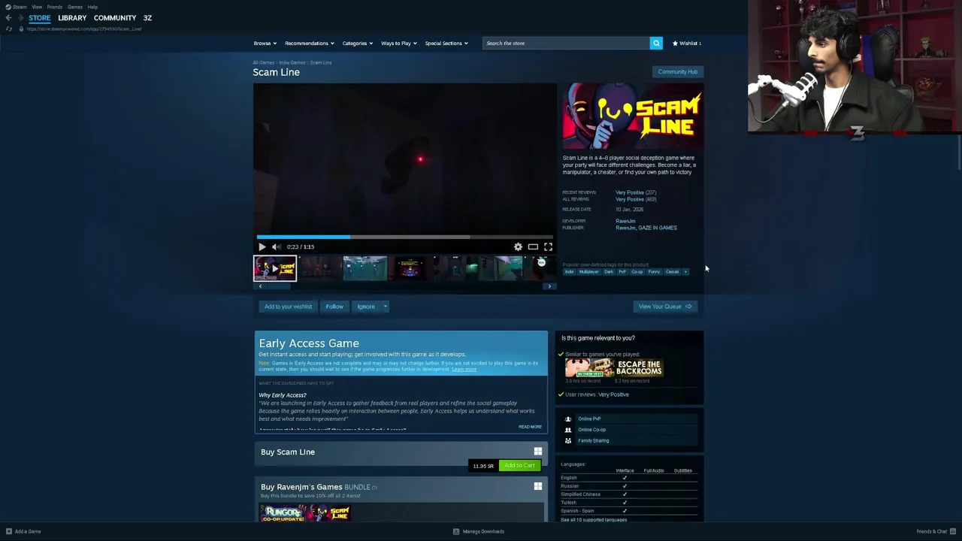This screenshot has height=541, width=962.
Task: Add Scam Line to Cart
Action: (519, 466)
